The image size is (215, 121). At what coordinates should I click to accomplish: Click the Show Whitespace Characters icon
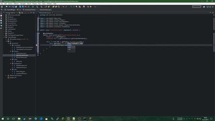pyautogui.click(x=76, y=7)
